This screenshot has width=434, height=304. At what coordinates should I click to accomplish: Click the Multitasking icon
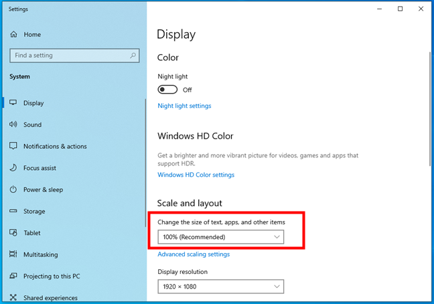pyautogui.click(x=13, y=254)
